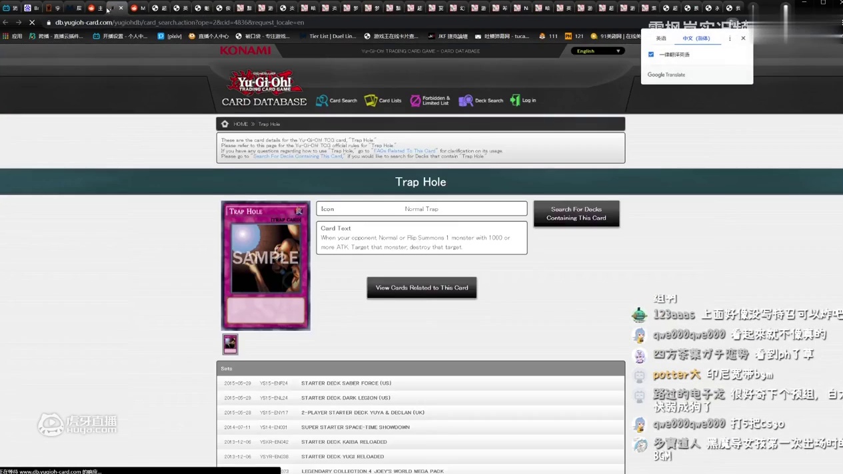The height and width of the screenshot is (474, 843).
Task: Go to Deck Search
Action: 480,101
